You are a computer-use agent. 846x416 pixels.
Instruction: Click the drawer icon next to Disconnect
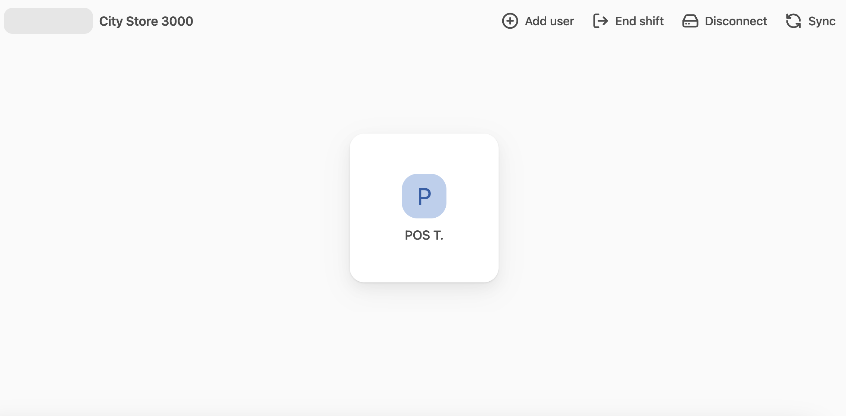coord(690,21)
